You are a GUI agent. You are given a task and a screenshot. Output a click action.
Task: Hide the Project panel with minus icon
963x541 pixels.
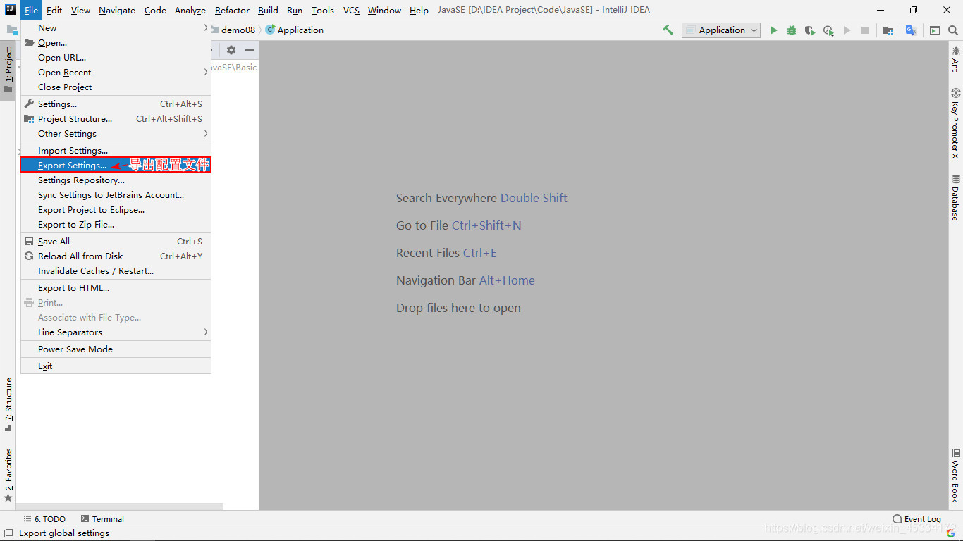250,50
